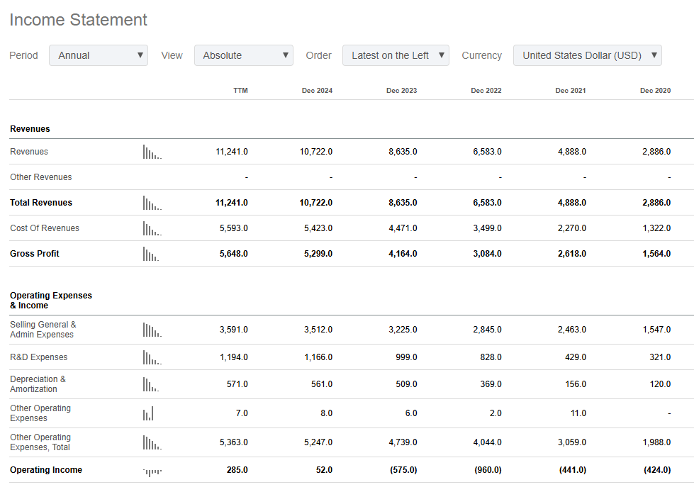This screenshot has width=694, height=492.
Task: Click the Revenues row sparkline chart icon
Action: [x=152, y=152]
